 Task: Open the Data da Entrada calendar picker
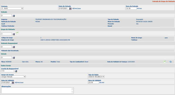[x=70, y=9]
